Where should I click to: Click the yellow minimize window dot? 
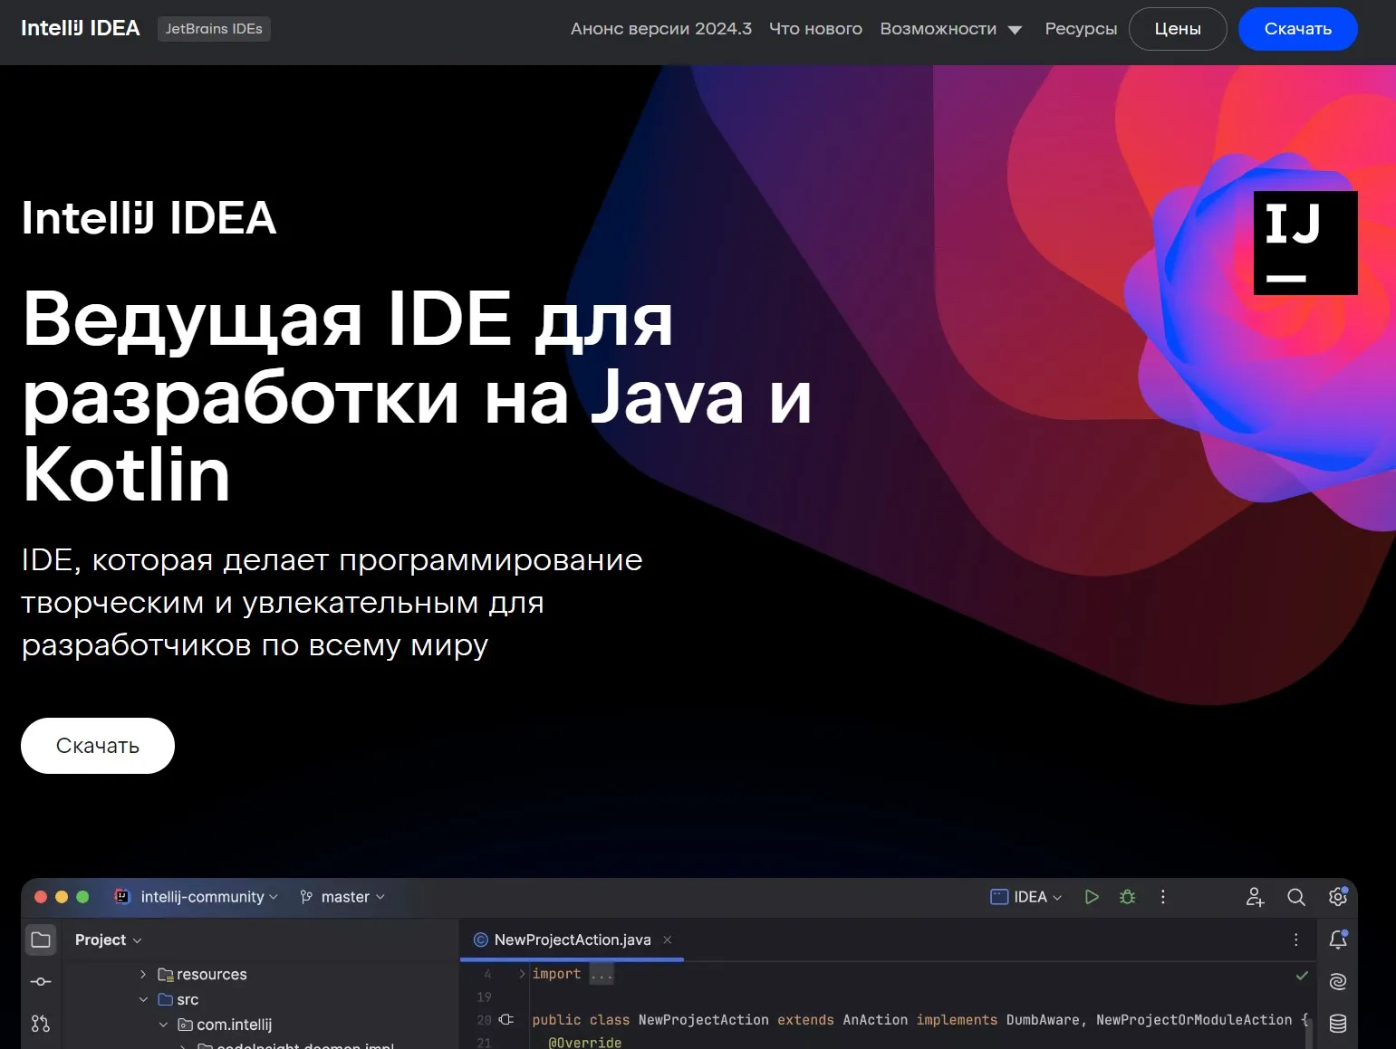(x=62, y=897)
